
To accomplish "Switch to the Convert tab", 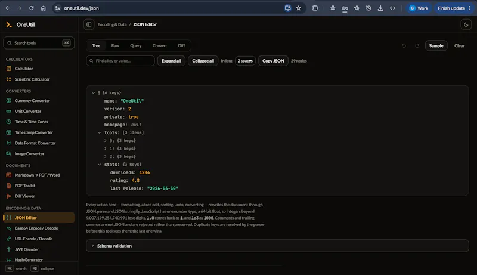I will point(159,45).
